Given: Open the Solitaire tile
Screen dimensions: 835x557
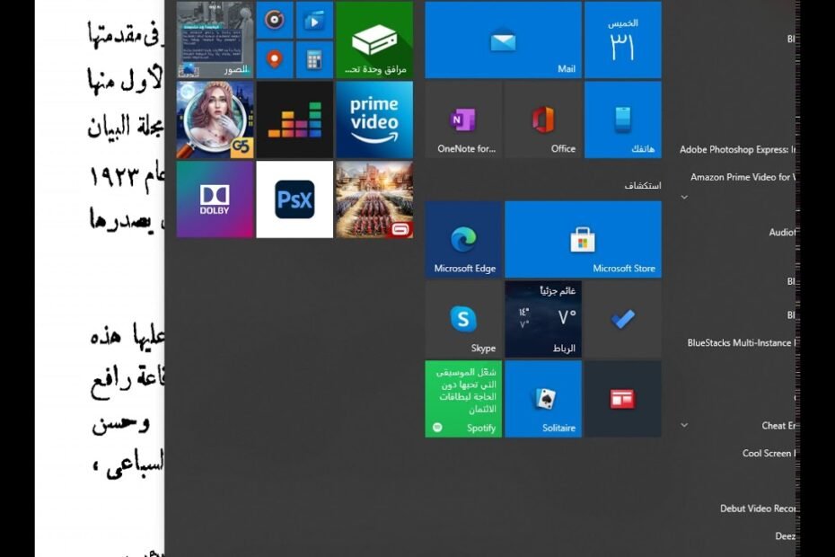Looking at the screenshot, I should [543, 399].
